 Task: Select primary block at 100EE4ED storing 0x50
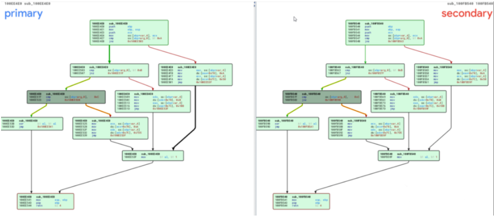pyautogui.click(x=195, y=75)
